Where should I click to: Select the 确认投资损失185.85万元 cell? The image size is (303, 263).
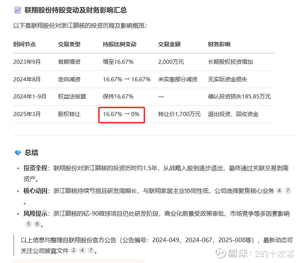[x=239, y=96]
